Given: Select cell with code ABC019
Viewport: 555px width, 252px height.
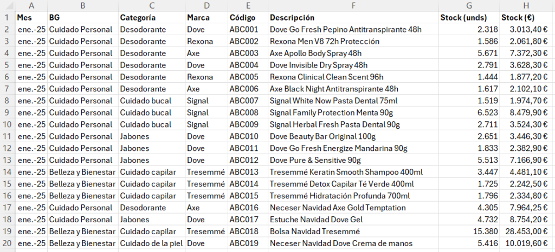Looking at the screenshot, I should click(248, 243).
